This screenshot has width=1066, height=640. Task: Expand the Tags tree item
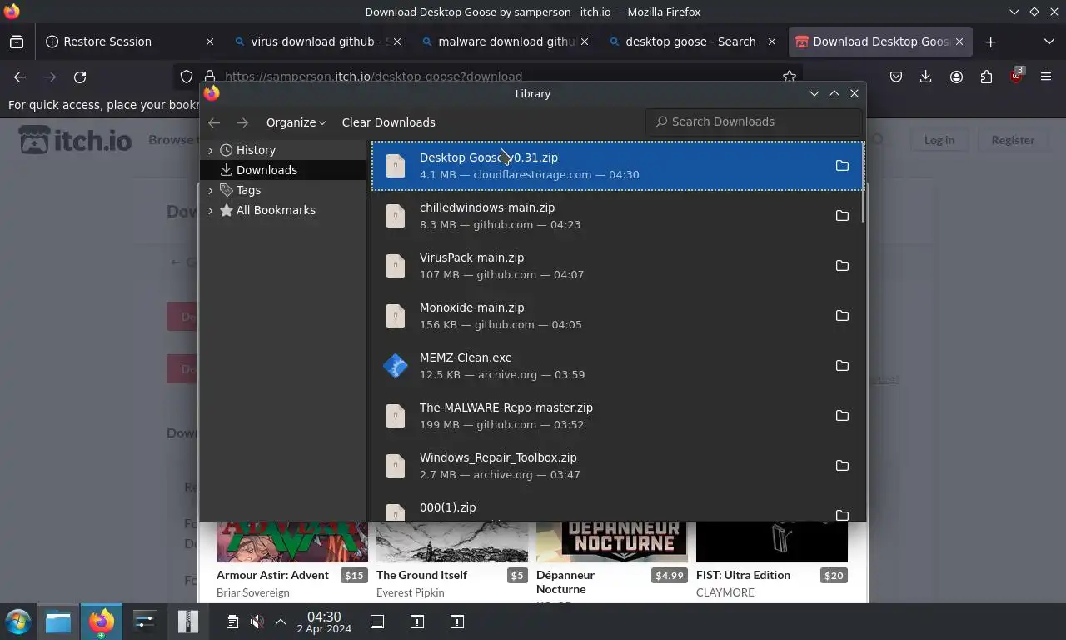pos(211,190)
